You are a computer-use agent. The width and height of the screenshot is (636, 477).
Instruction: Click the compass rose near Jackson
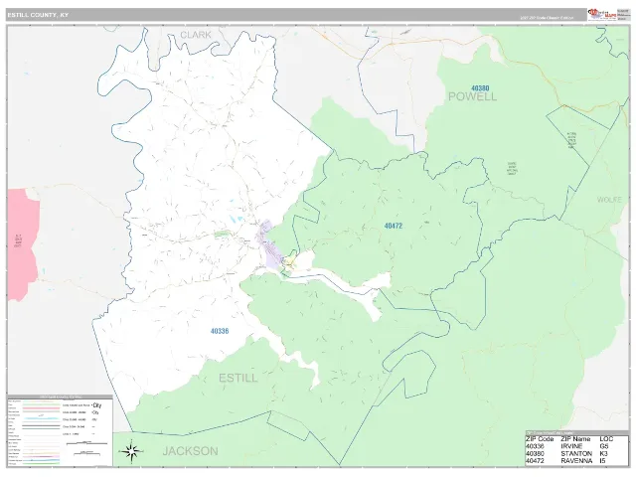click(130, 451)
